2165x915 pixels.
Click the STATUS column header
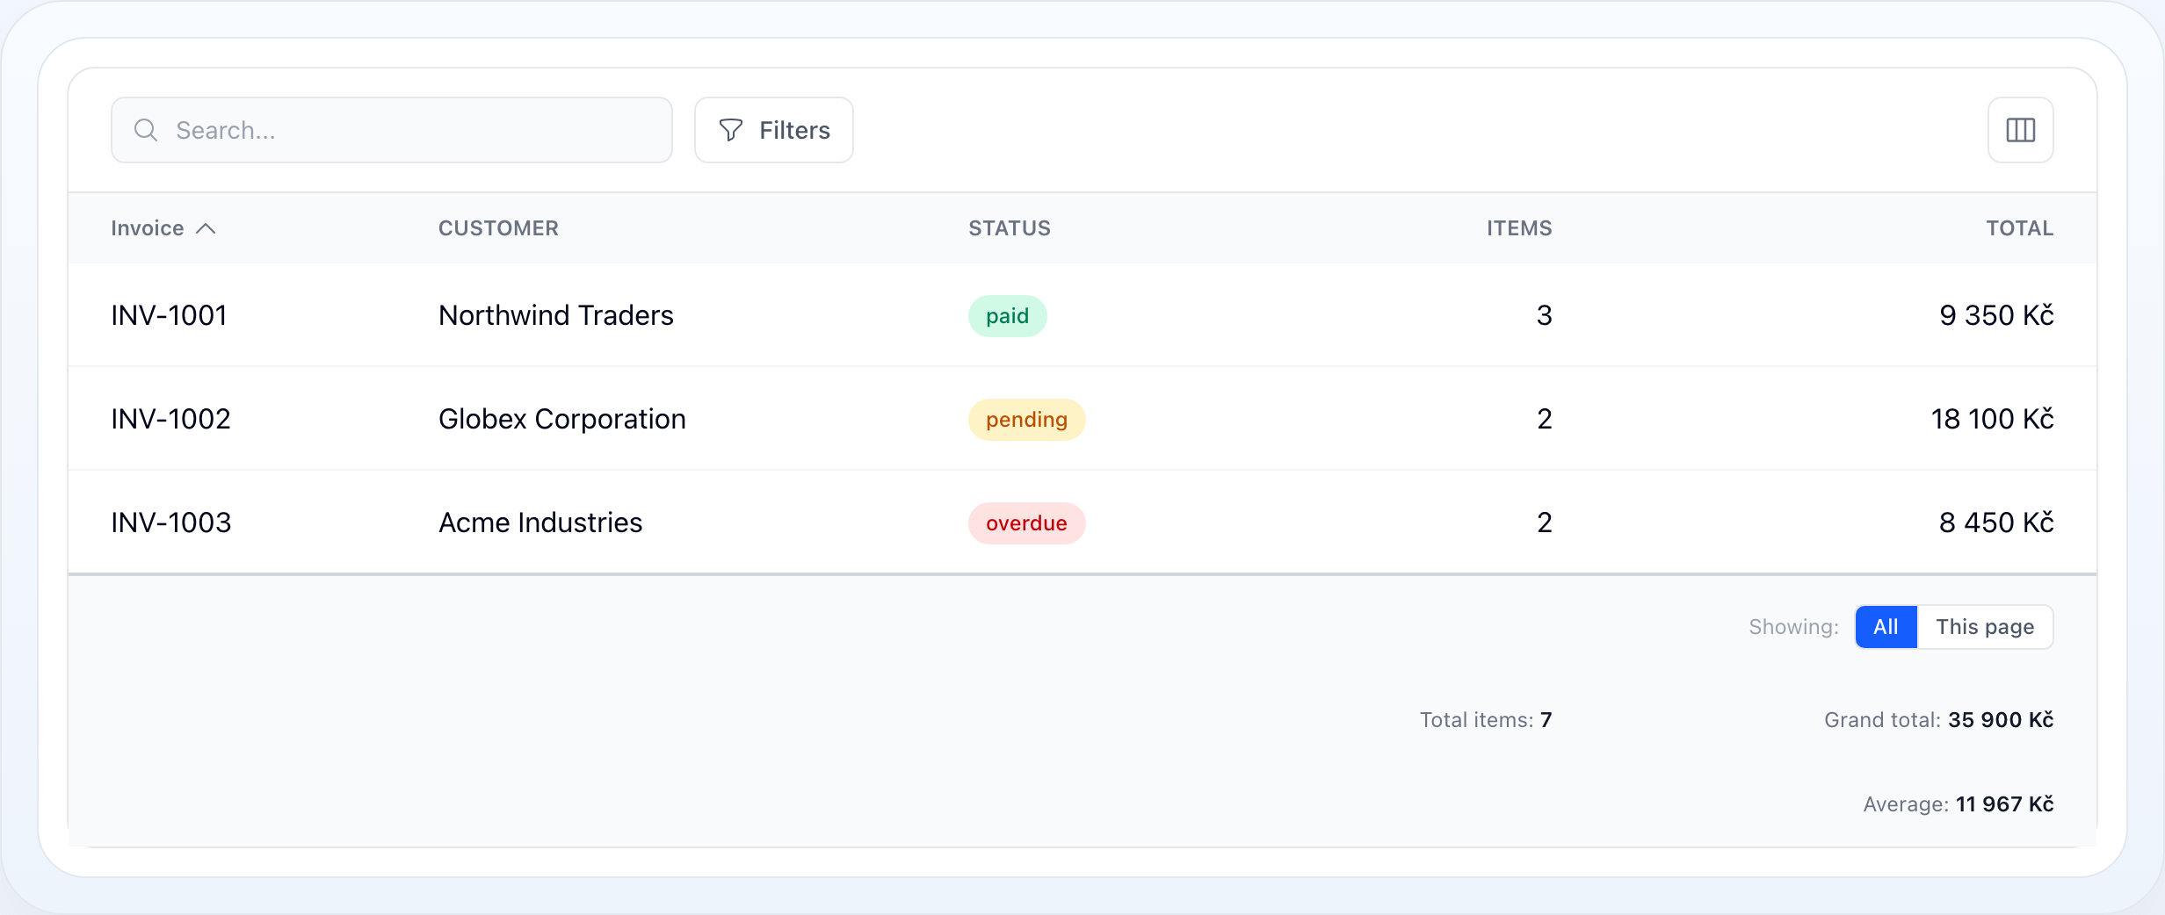pyautogui.click(x=1010, y=228)
